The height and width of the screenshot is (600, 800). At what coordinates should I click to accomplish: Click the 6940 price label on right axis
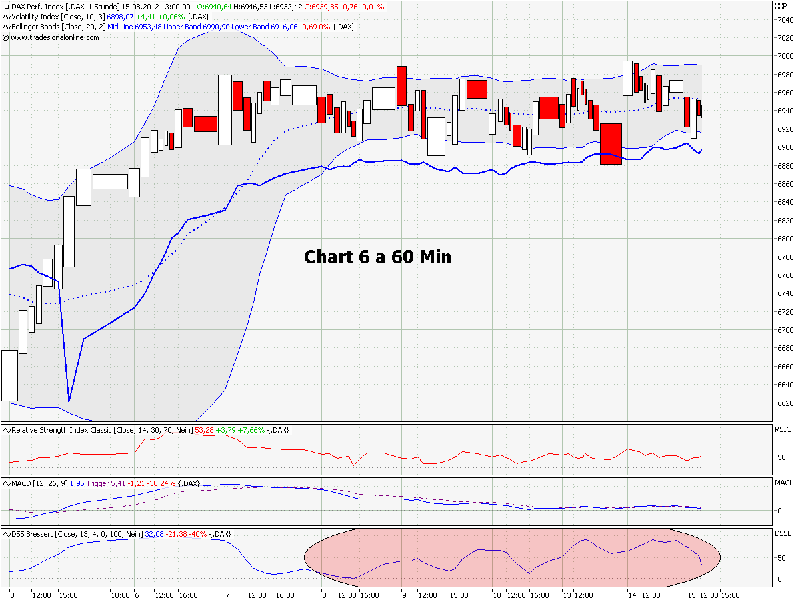[x=785, y=109]
